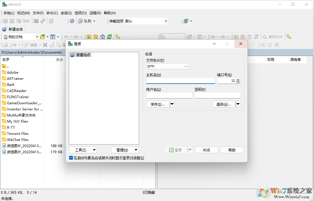Viewport: 314px width, 201px height.
Task: Open the 传输选项 默认 transfer settings dropdown
Action: pyautogui.click(x=166, y=21)
